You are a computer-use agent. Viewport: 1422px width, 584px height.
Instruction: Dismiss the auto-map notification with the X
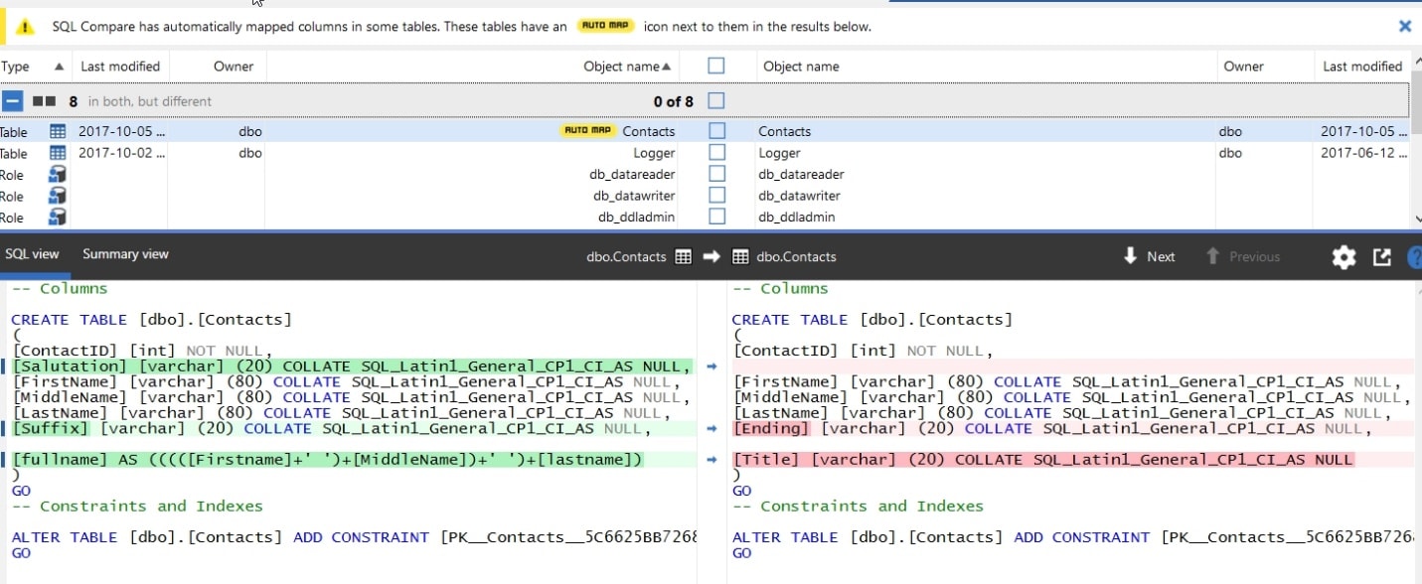[x=1404, y=27]
